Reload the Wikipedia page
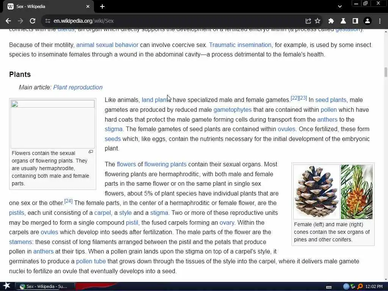The height and width of the screenshot is (291, 388). point(33,21)
